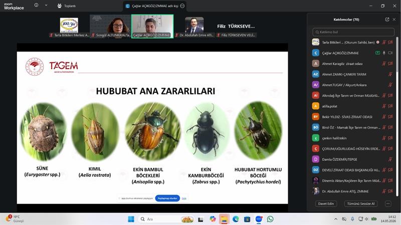Open WhatsApp from the taskbar

270,219
